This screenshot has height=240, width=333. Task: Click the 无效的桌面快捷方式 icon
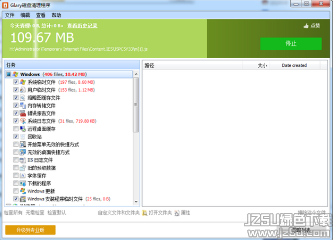(23, 152)
